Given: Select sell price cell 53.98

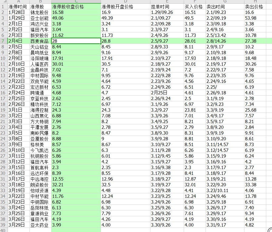Looking at the screenshot, I should pyautogui.click(x=255, y=18).
